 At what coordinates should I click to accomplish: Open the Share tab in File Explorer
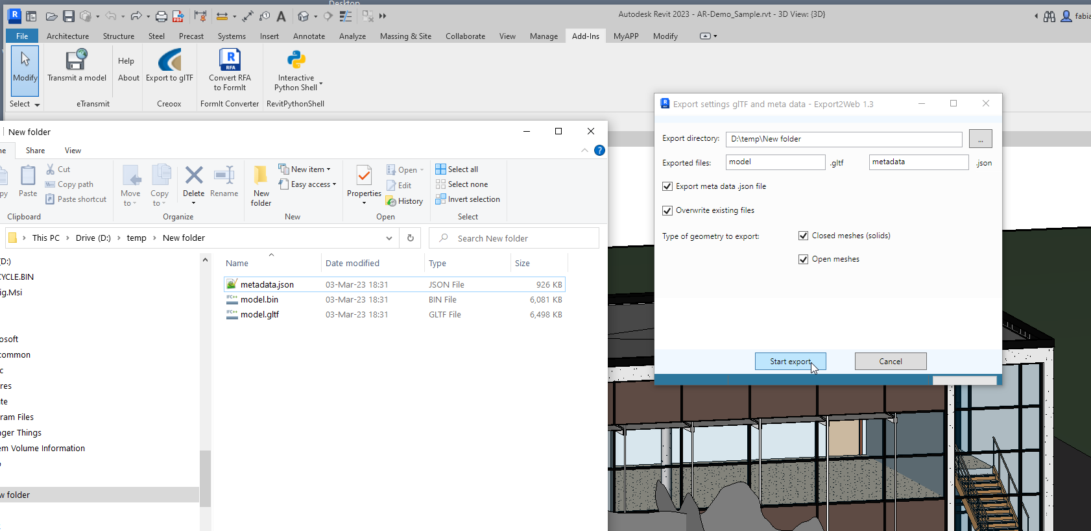point(36,151)
